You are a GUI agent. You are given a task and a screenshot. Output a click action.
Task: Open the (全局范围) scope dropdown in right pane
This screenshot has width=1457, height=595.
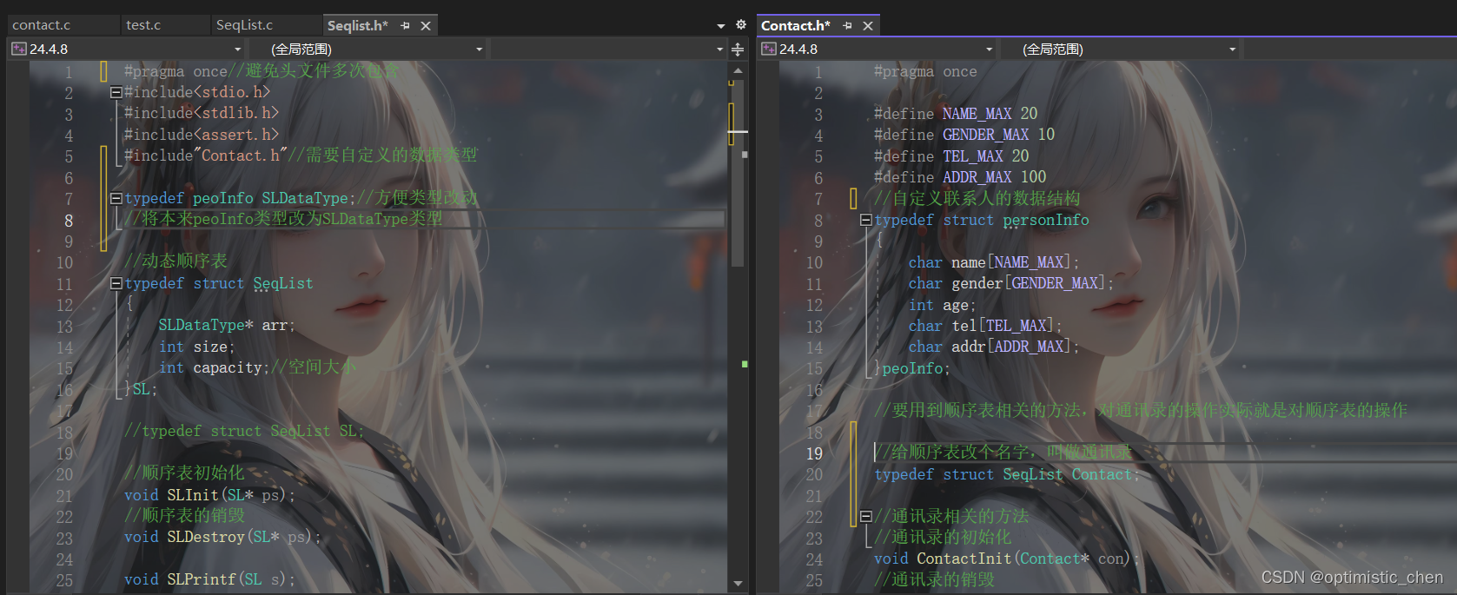tap(1232, 50)
